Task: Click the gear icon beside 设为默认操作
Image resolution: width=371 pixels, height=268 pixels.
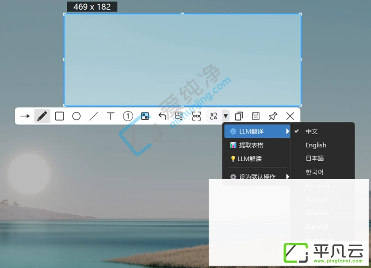Action: tap(233, 176)
